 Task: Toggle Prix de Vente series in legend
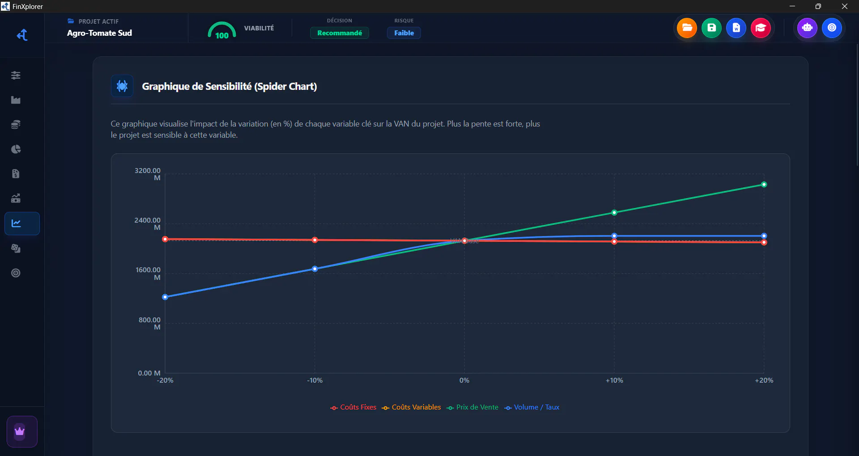[472, 407]
